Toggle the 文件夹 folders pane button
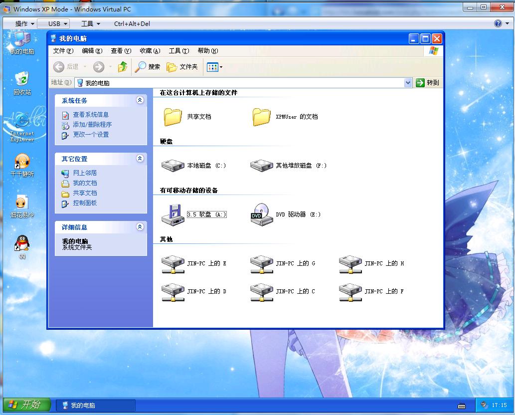 [x=182, y=67]
